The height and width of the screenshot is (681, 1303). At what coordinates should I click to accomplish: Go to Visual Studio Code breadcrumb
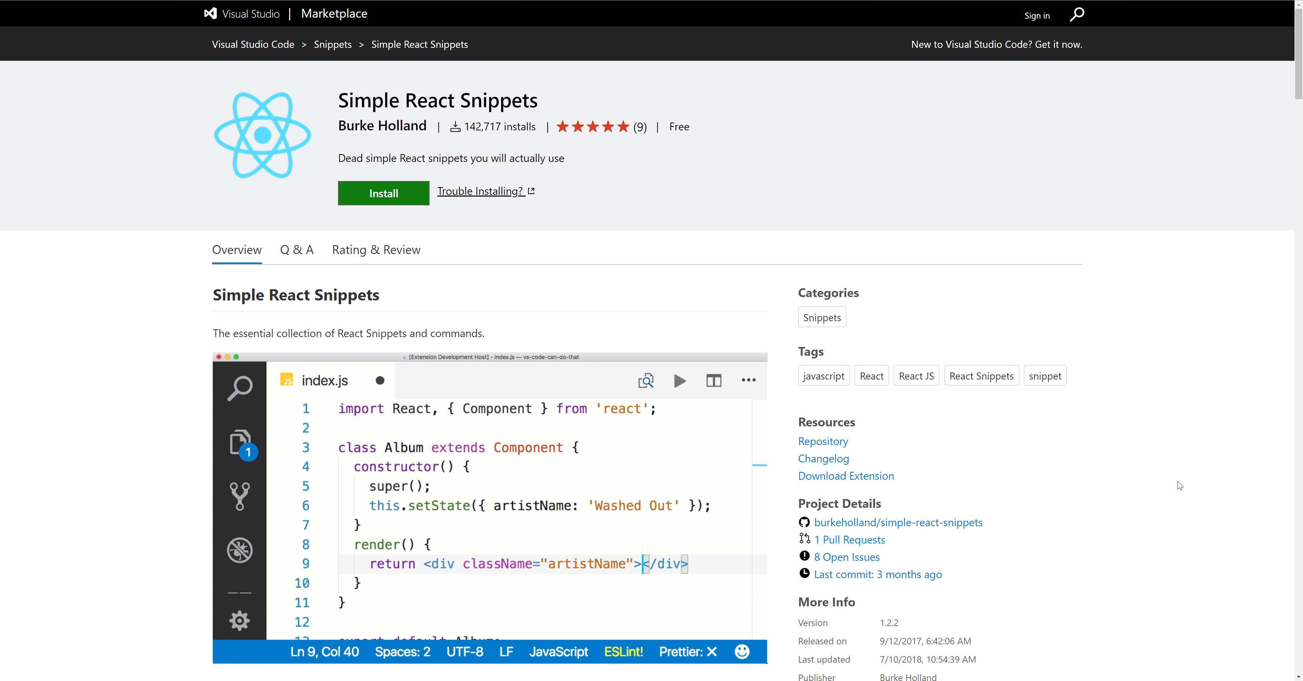tap(253, 44)
